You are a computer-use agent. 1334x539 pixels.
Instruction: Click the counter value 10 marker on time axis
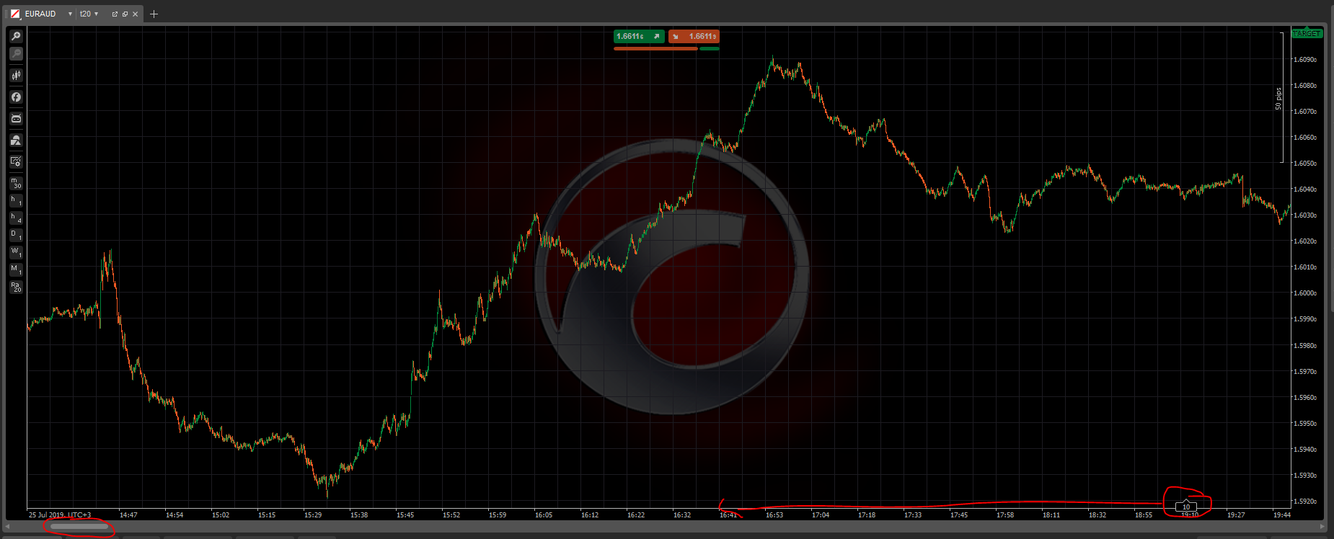click(1186, 507)
